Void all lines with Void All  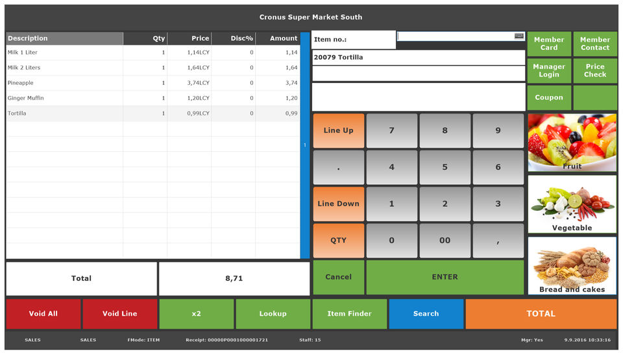click(43, 314)
